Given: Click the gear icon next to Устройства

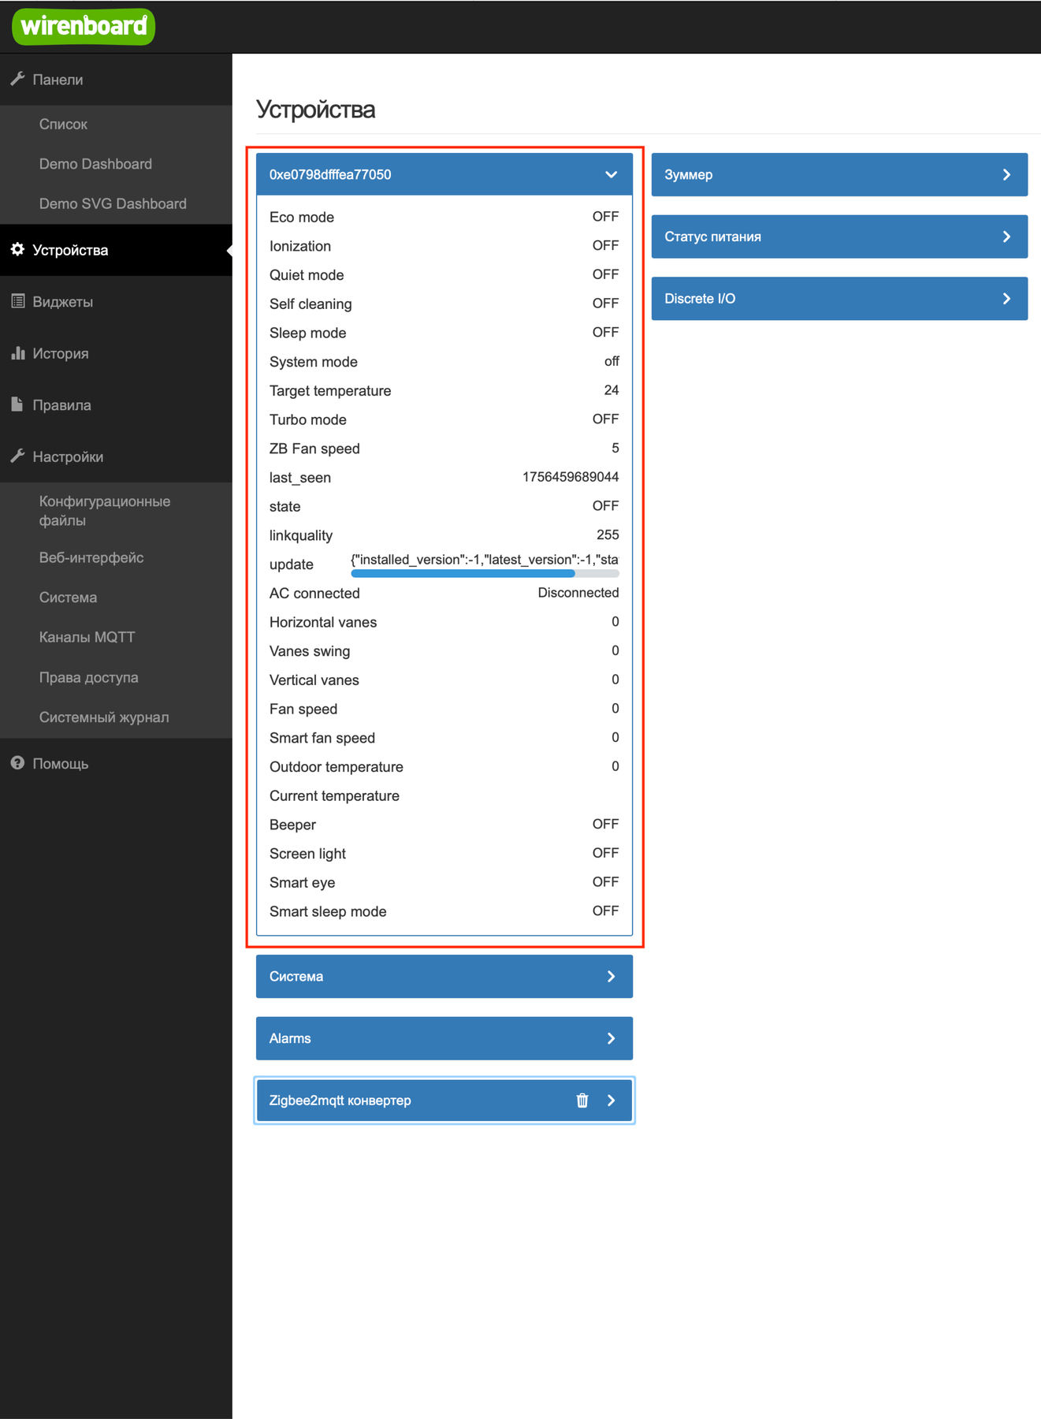Looking at the screenshot, I should (17, 250).
